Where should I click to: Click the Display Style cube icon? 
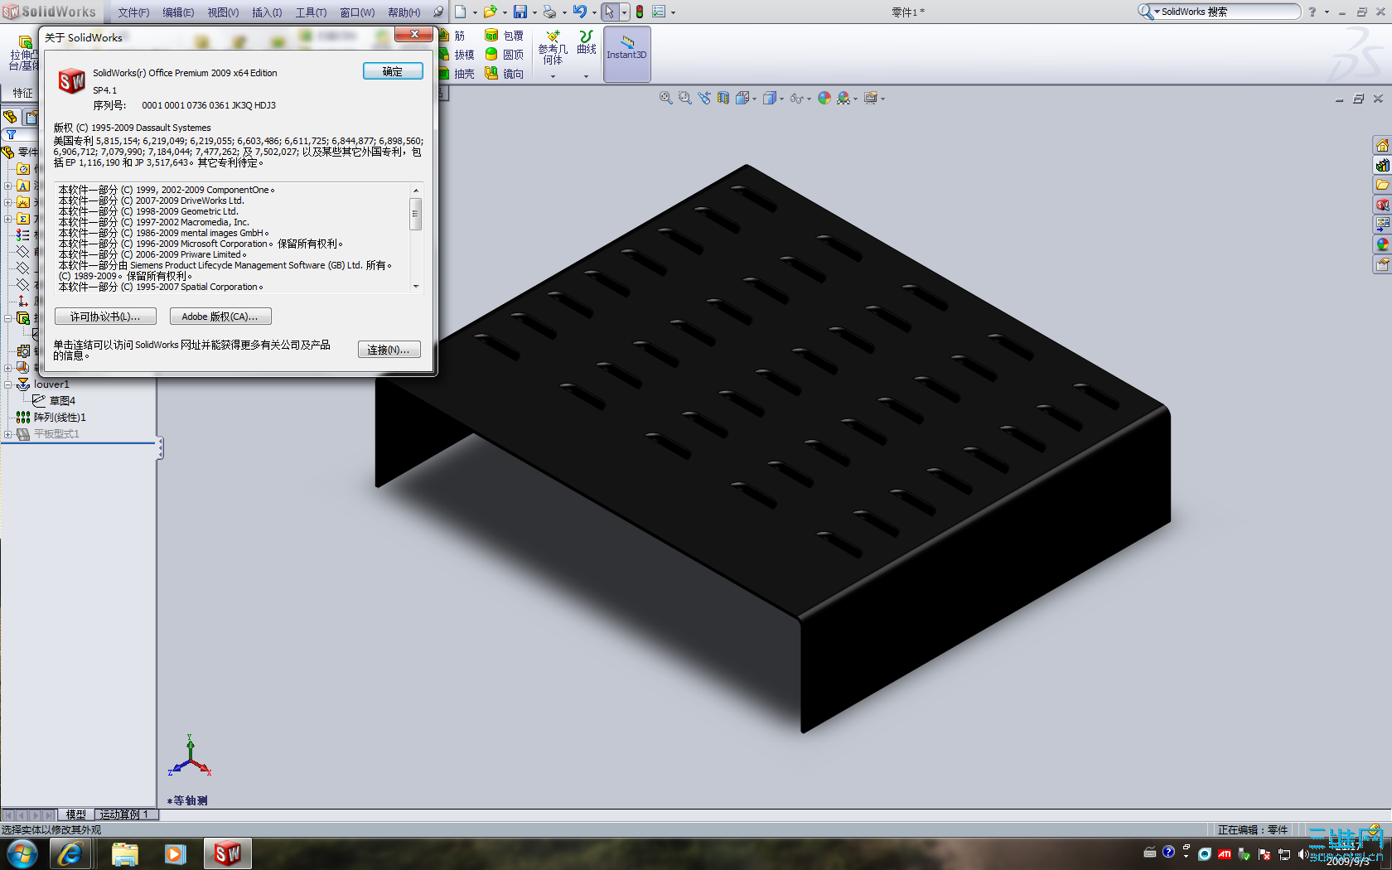(x=770, y=98)
